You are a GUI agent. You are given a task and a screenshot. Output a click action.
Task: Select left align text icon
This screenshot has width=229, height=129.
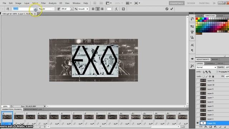click(x=93, y=9)
